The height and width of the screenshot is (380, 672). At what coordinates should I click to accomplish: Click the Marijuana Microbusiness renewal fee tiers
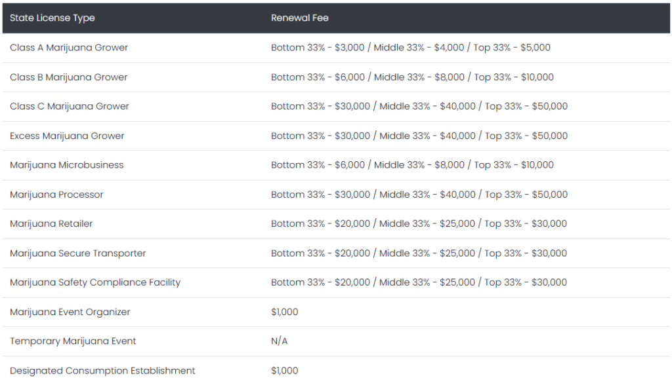click(412, 165)
